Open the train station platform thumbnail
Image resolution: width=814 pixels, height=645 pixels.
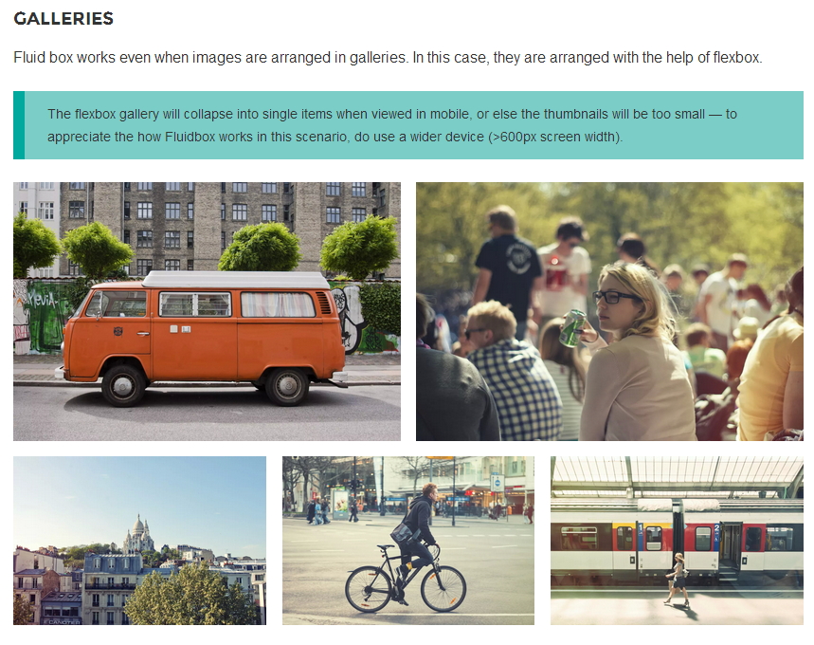point(677,541)
